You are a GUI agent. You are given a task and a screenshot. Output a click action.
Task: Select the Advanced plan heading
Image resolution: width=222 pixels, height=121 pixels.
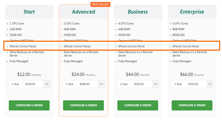pos(83,12)
